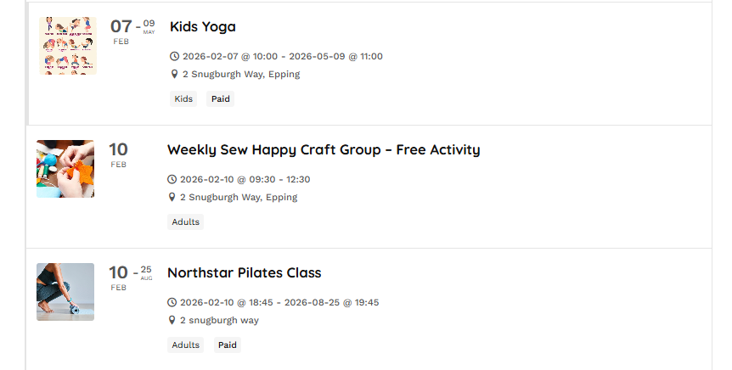Select the Kids tag on Kids Yoga
The height and width of the screenshot is (370, 732).
[183, 99]
